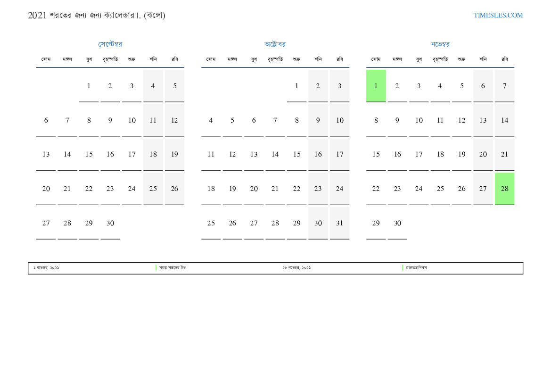Select the green-highlighted November 28 cell

click(504, 189)
